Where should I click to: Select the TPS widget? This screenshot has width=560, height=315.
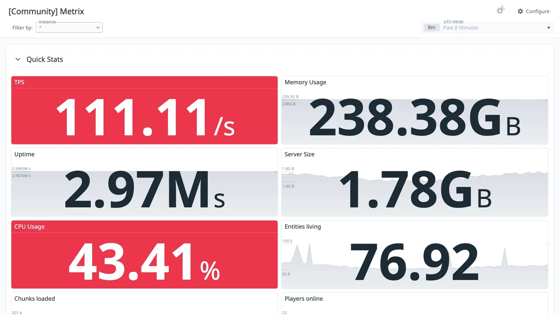[x=144, y=110]
